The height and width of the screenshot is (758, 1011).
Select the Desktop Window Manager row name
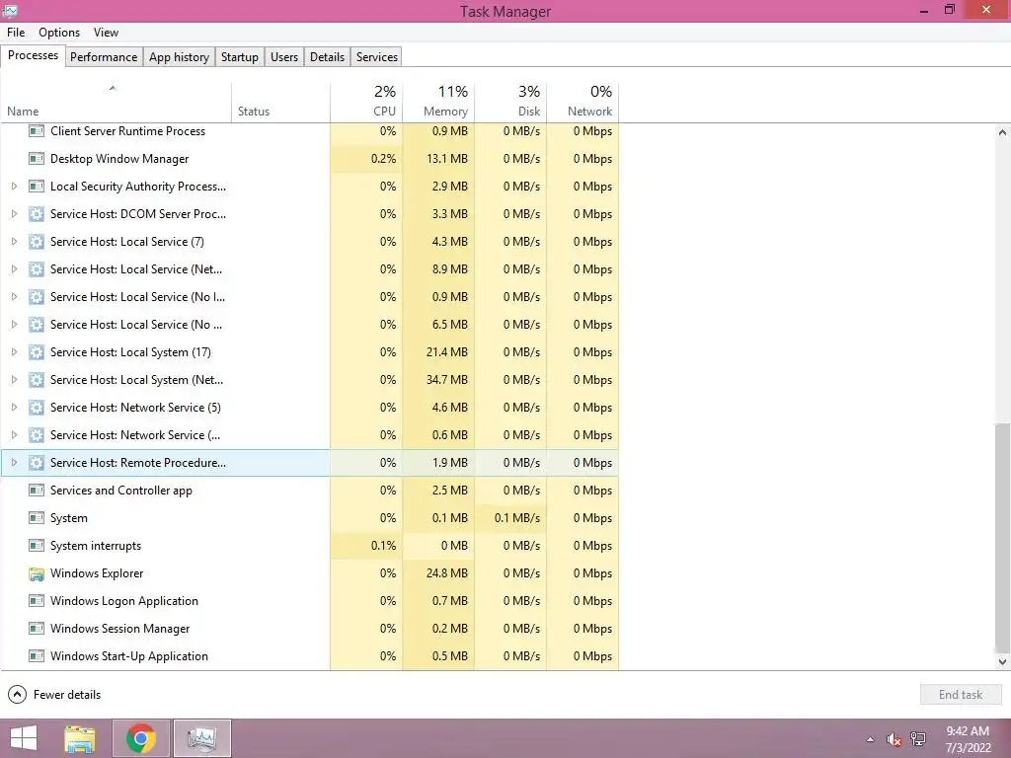(119, 159)
